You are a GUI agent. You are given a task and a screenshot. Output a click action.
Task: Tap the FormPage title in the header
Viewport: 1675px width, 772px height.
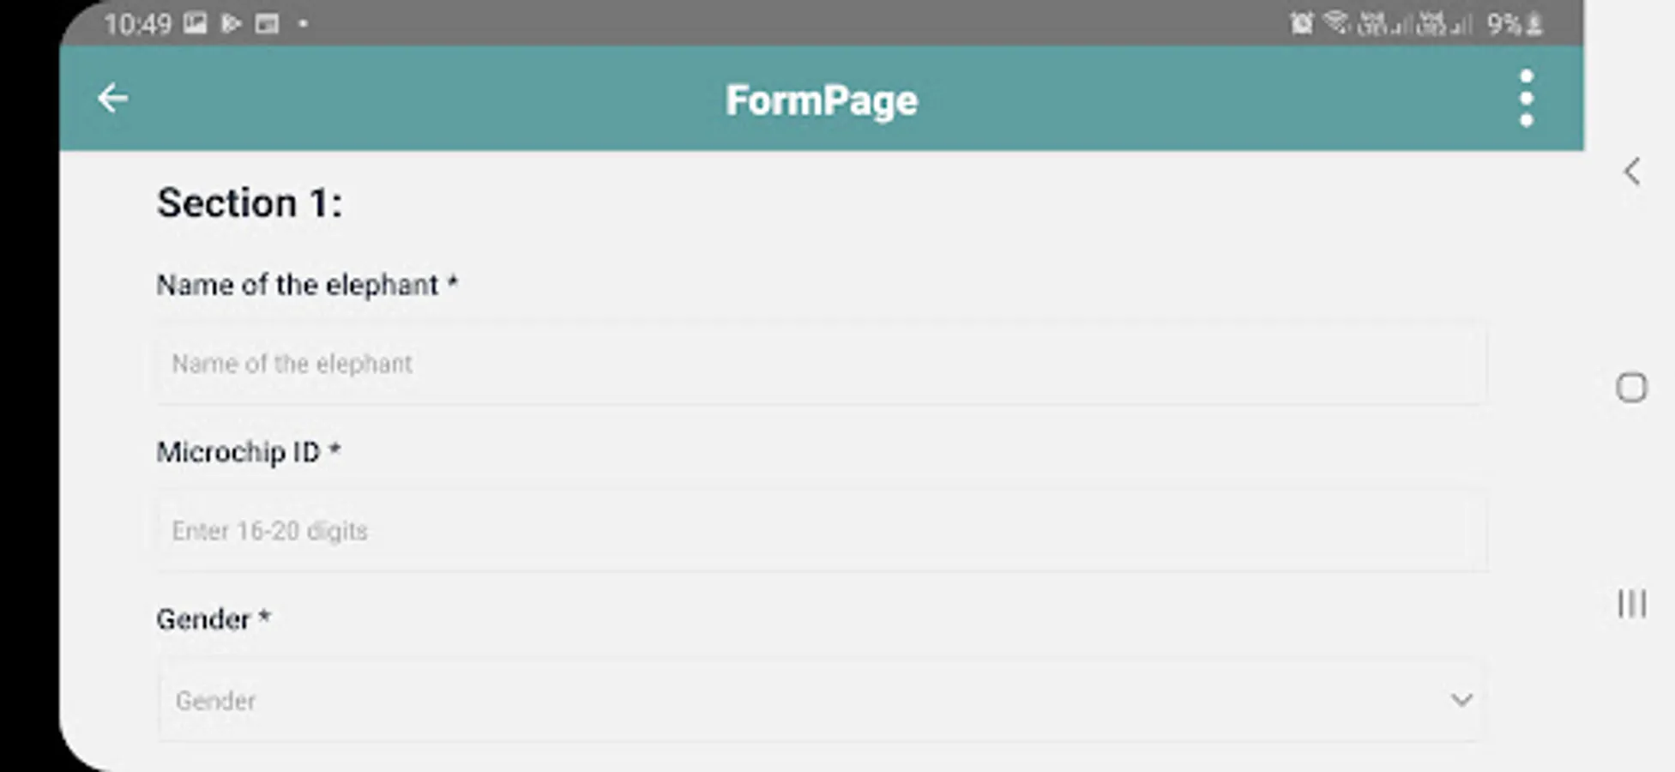pyautogui.click(x=821, y=100)
